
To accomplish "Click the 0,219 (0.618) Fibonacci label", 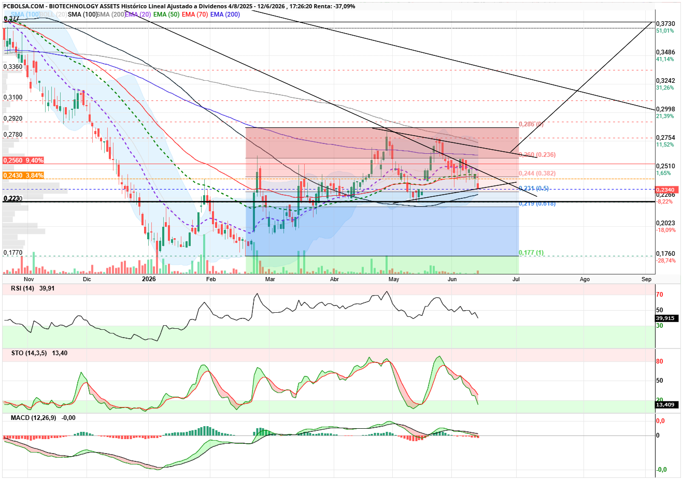I will coord(537,203).
